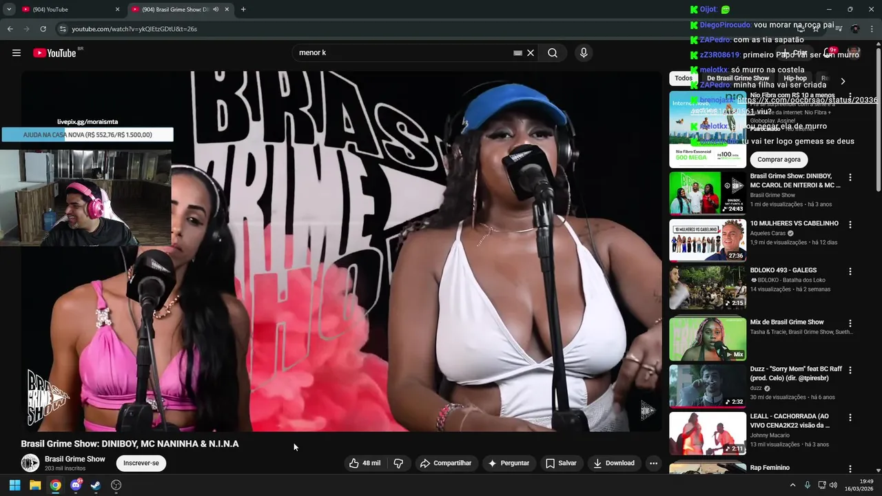Viewport: 882px width, 496px height.
Task: Click the Rap Feminino video title
Action: (x=770, y=468)
